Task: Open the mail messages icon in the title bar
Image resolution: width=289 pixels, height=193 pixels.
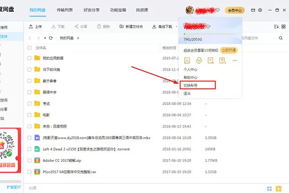Action: click(253, 10)
